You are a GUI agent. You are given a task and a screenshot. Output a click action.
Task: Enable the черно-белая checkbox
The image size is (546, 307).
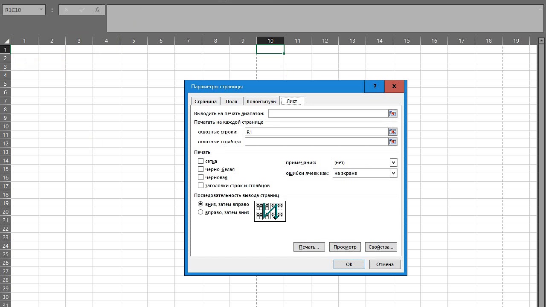200,169
